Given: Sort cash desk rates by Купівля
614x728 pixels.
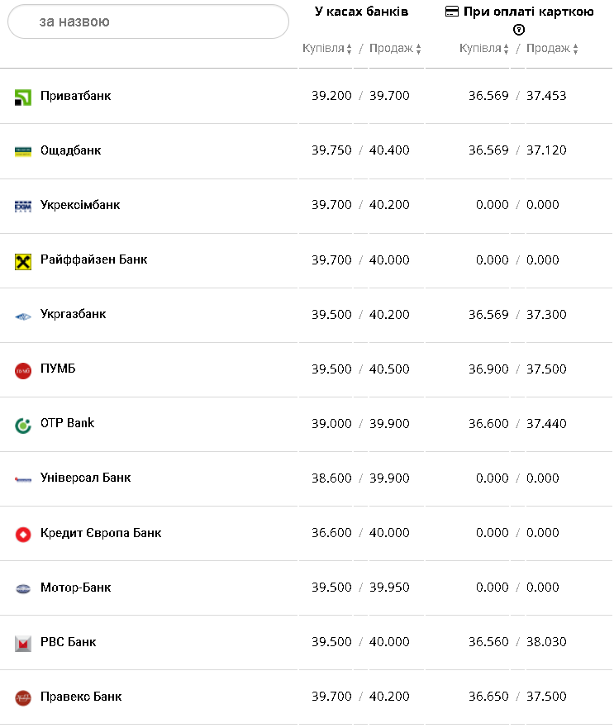Looking at the screenshot, I should (x=327, y=49).
